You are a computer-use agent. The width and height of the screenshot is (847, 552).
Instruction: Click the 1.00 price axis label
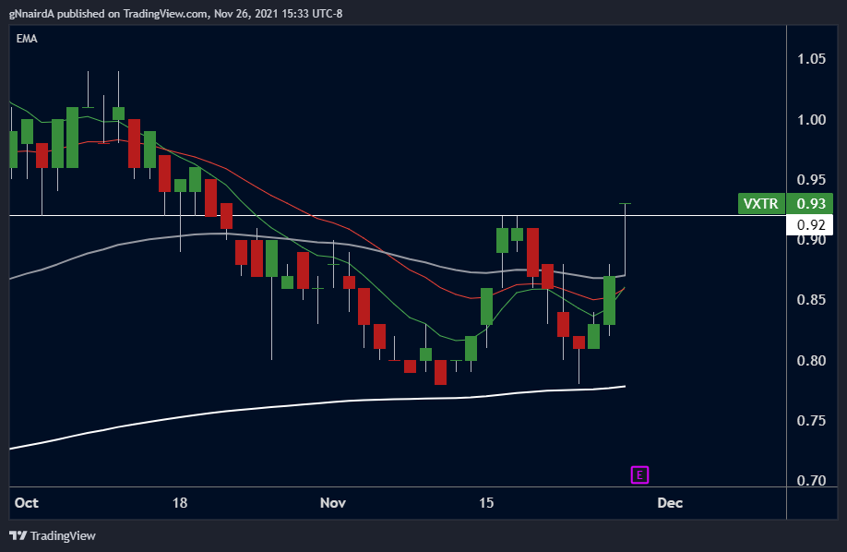[x=811, y=119]
